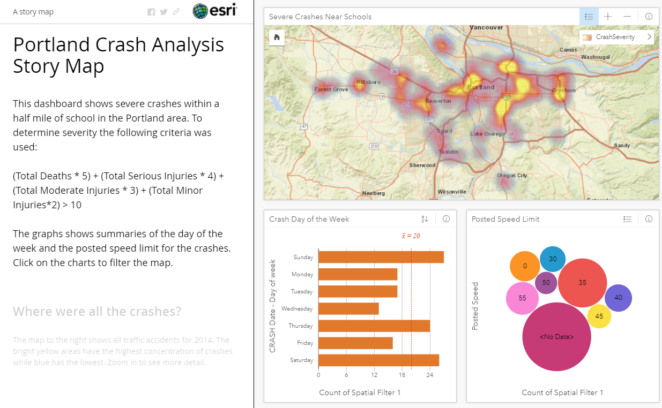This screenshot has height=408, width=662.
Task: Click the Oregon City map label
Action: (x=512, y=176)
